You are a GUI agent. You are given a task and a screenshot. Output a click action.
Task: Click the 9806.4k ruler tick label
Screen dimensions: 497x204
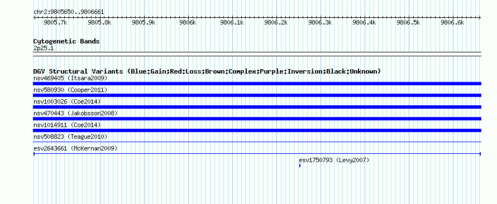(364, 22)
